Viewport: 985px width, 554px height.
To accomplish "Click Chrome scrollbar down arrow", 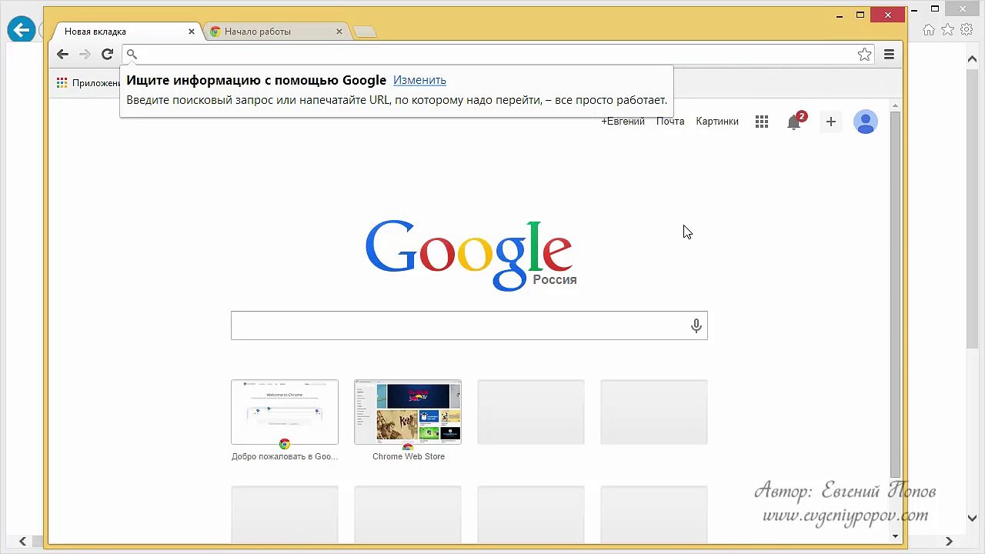I will point(895,536).
